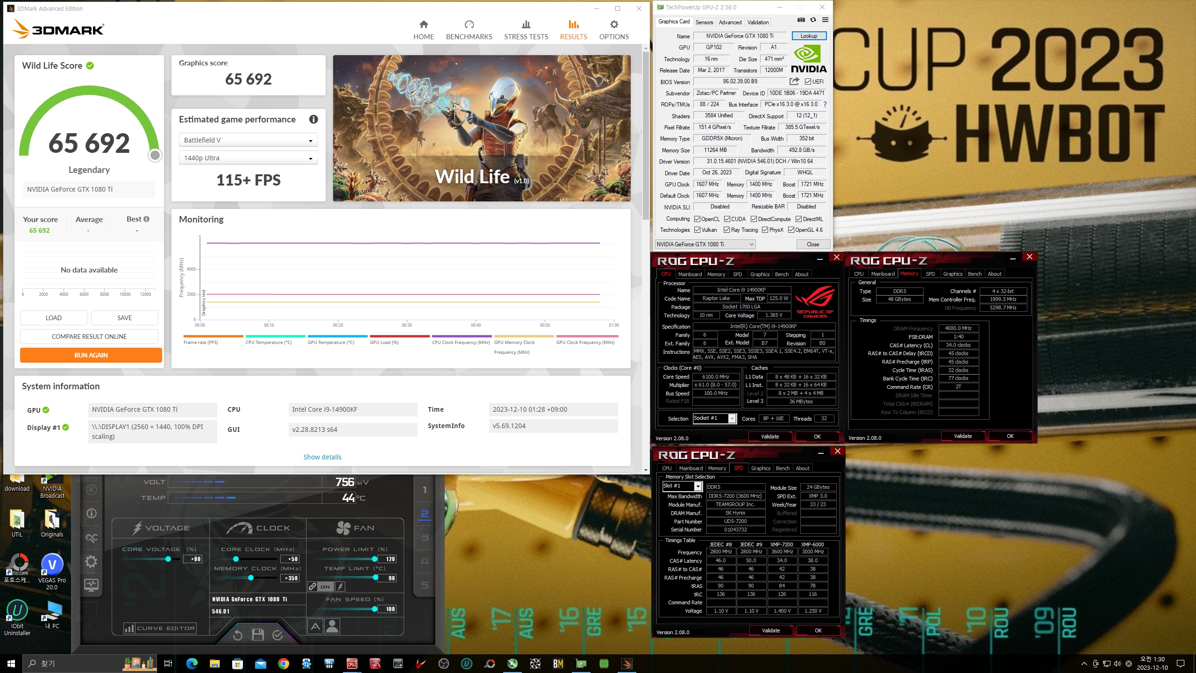
Task: Switch to the Memory tab in the SPD CPU-Z window
Action: coord(717,468)
